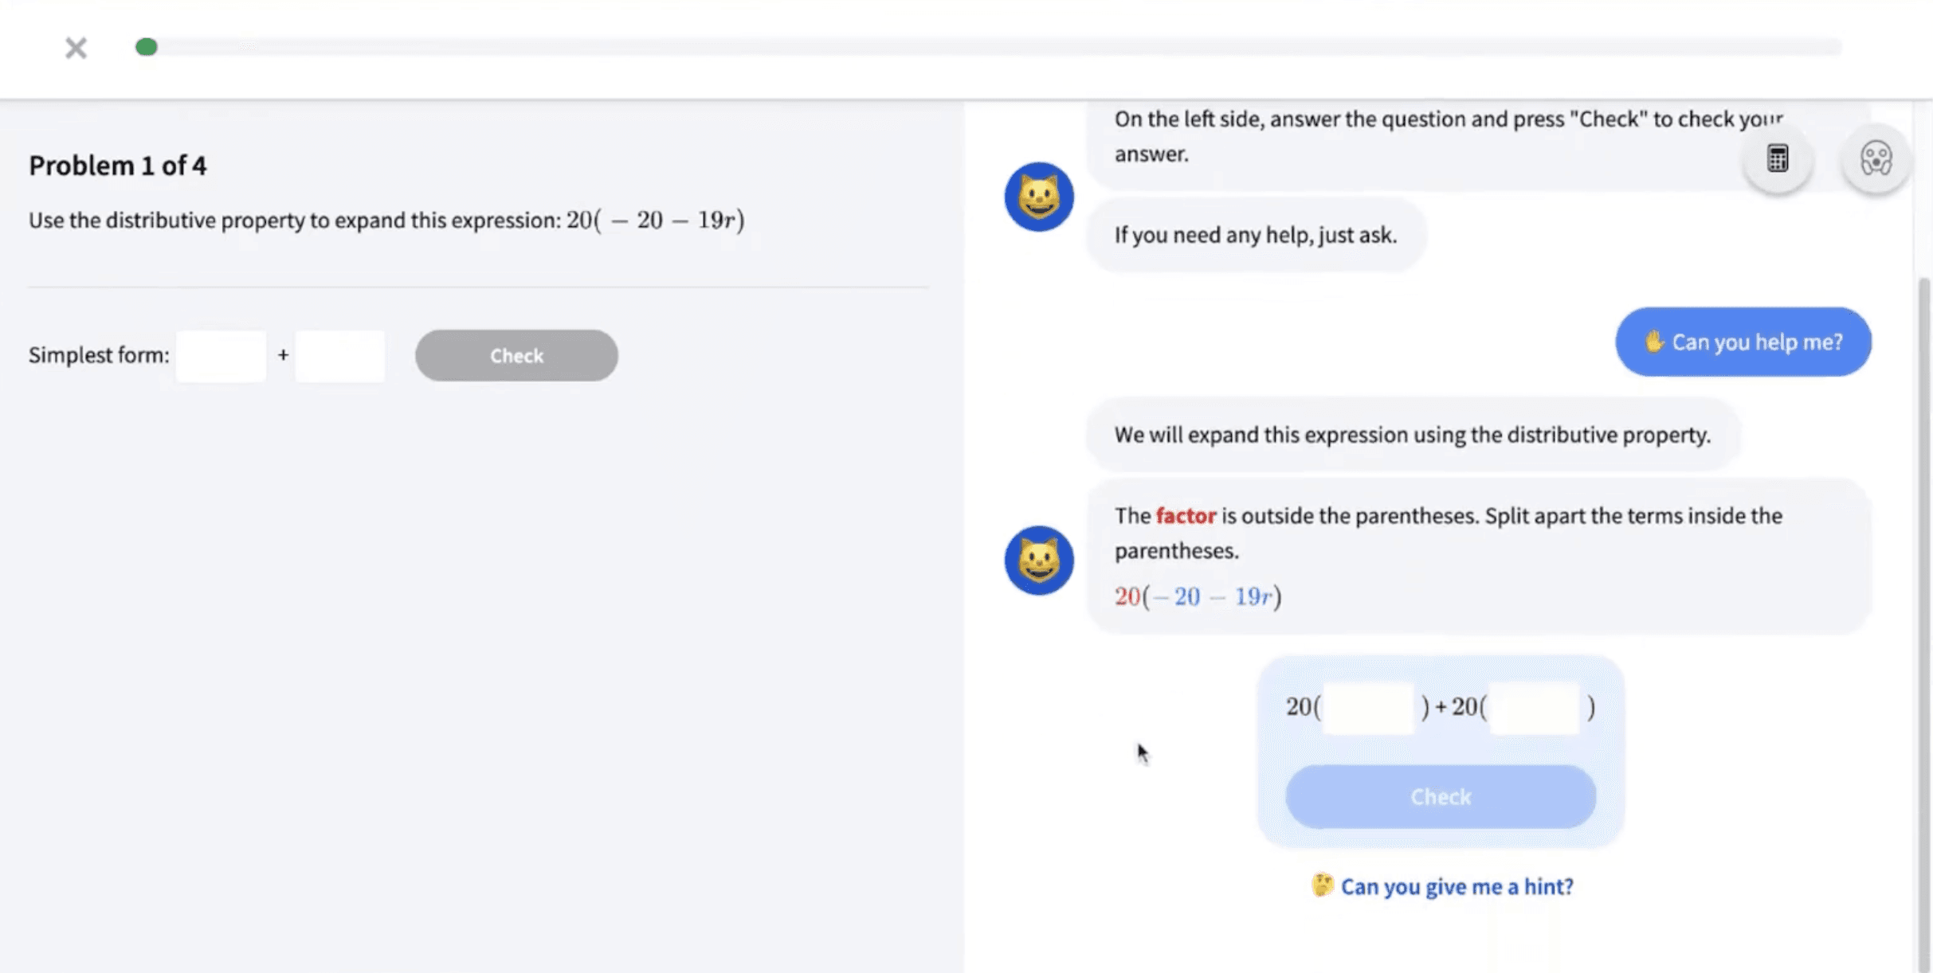This screenshot has height=973, width=1933.
Task: Click the colored expression 20(−20−19r) in chat
Action: click(1198, 596)
